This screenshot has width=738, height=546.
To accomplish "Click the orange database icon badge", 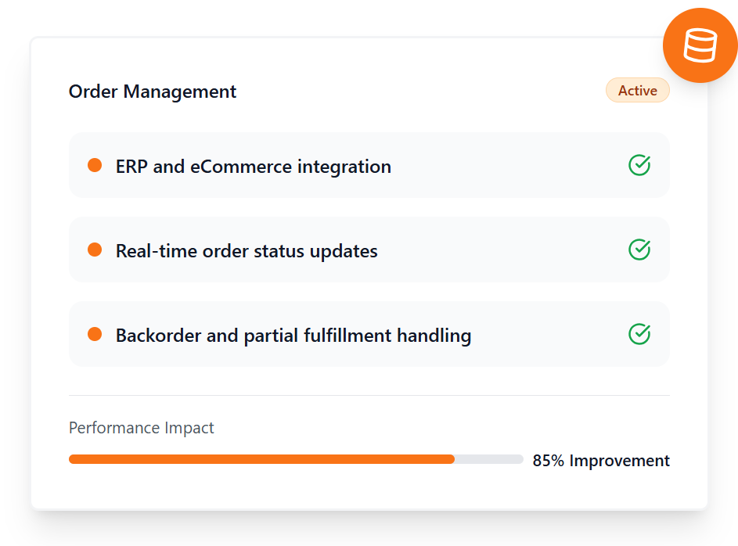I will click(x=700, y=45).
